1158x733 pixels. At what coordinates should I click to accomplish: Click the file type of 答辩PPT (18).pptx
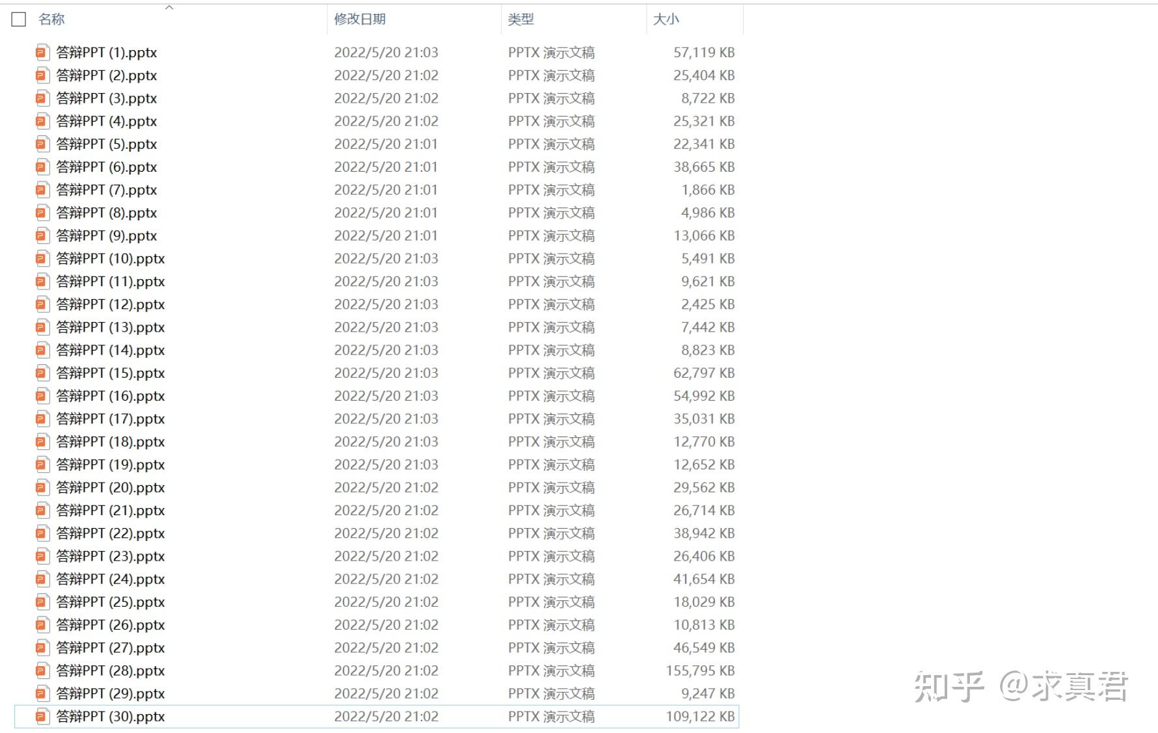click(551, 442)
